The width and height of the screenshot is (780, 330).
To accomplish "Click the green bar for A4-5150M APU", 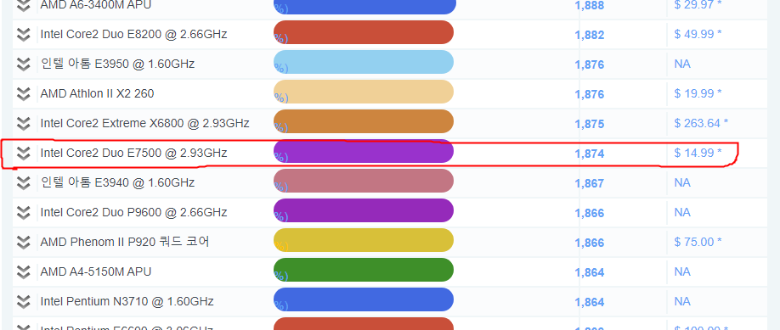I will (x=364, y=270).
